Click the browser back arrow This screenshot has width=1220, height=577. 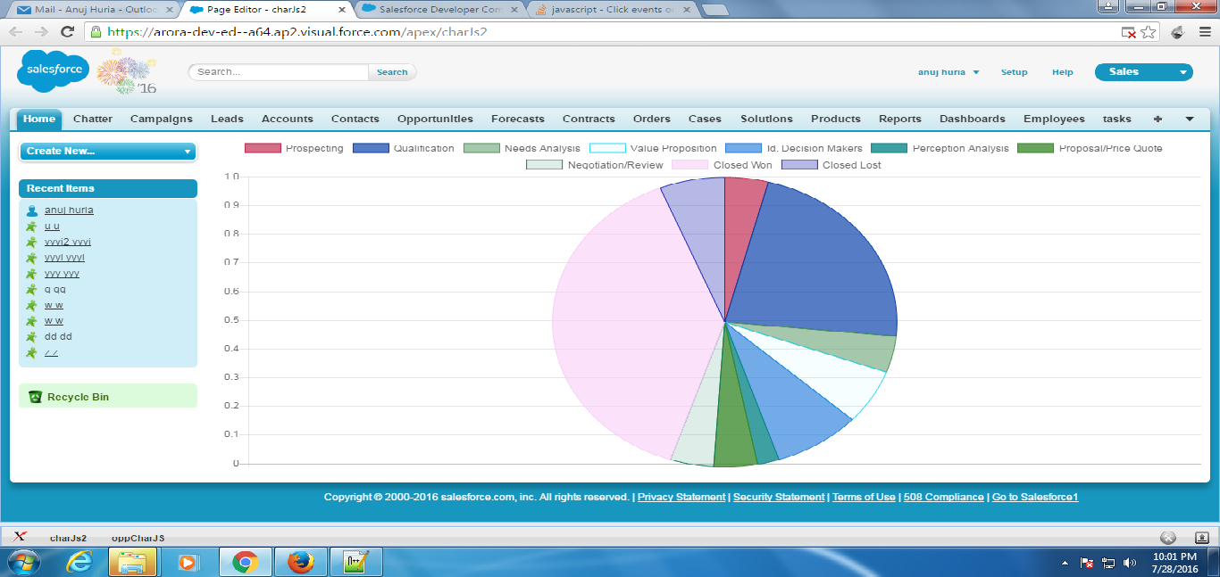[16, 31]
